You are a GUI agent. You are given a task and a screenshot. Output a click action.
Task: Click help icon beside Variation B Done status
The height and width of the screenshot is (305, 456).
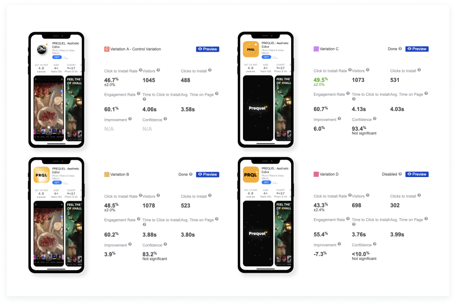pyautogui.click(x=191, y=174)
